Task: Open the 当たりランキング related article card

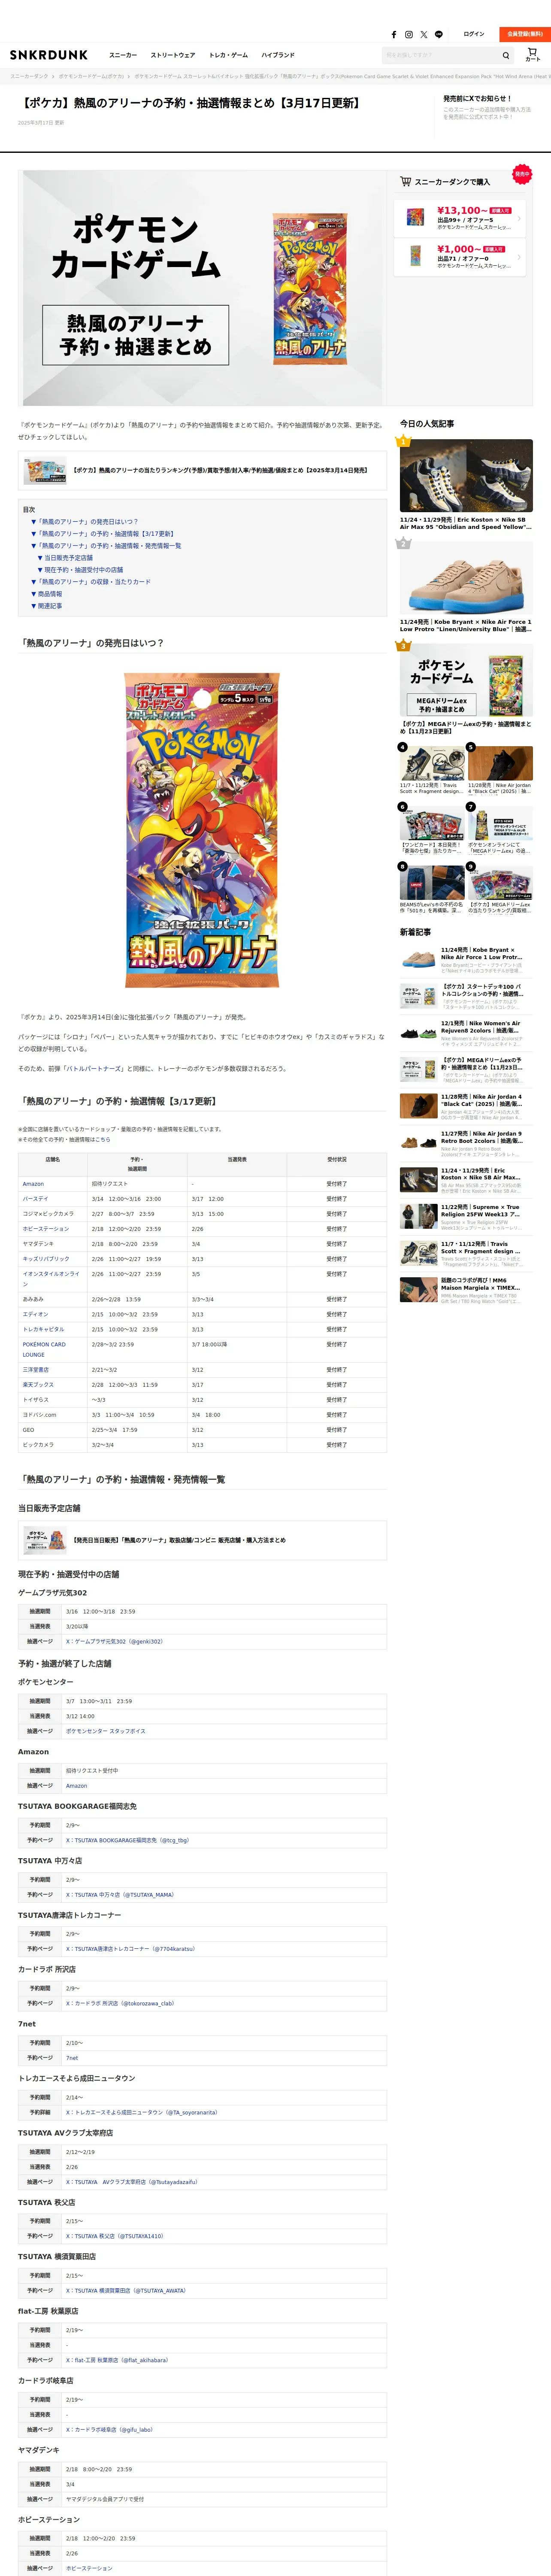Action: point(202,470)
